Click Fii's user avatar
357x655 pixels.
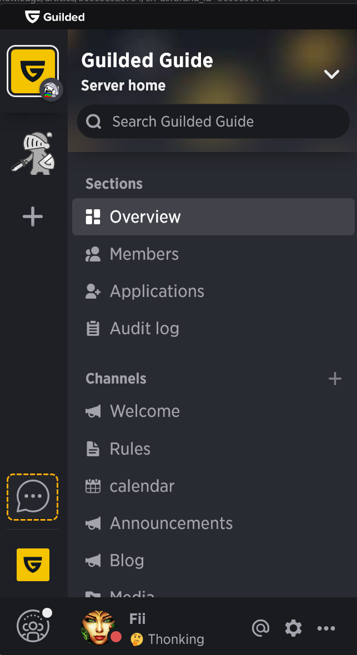[x=98, y=627]
